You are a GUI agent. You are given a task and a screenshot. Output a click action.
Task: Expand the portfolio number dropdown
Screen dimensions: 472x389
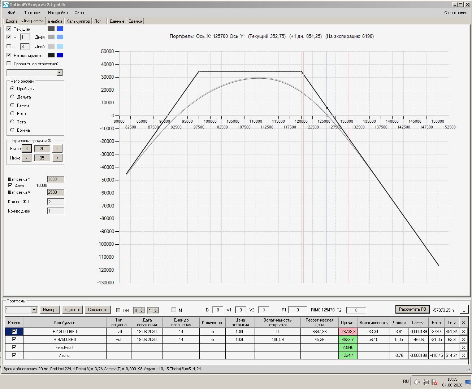coord(34,310)
